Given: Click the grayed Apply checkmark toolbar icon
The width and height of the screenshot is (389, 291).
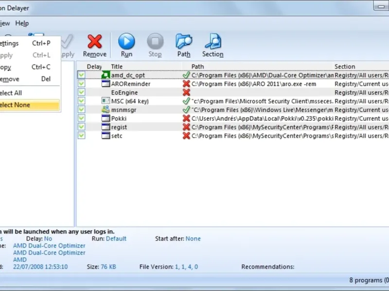Looking at the screenshot, I should pyautogui.click(x=67, y=41).
